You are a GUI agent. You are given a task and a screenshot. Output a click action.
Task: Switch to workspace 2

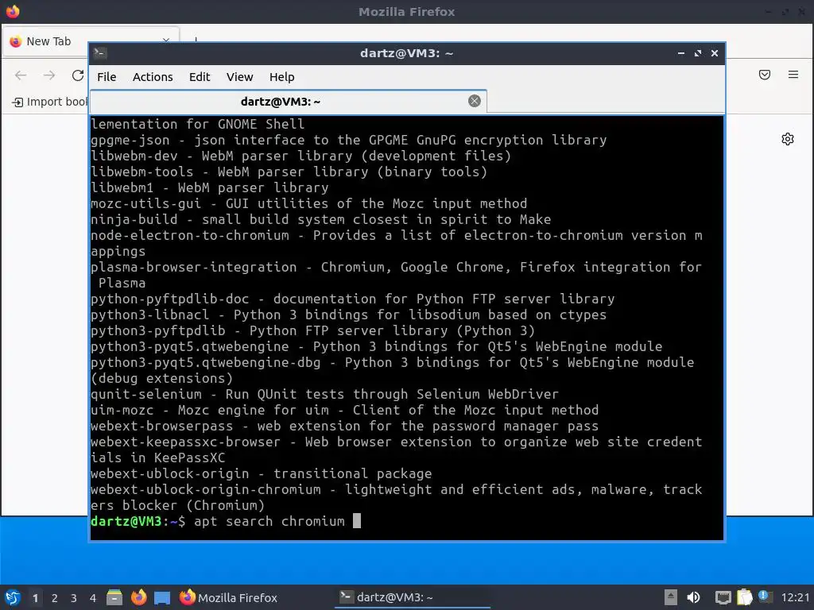pyautogui.click(x=55, y=598)
